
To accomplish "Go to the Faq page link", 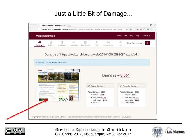I will tap(131, 36).
